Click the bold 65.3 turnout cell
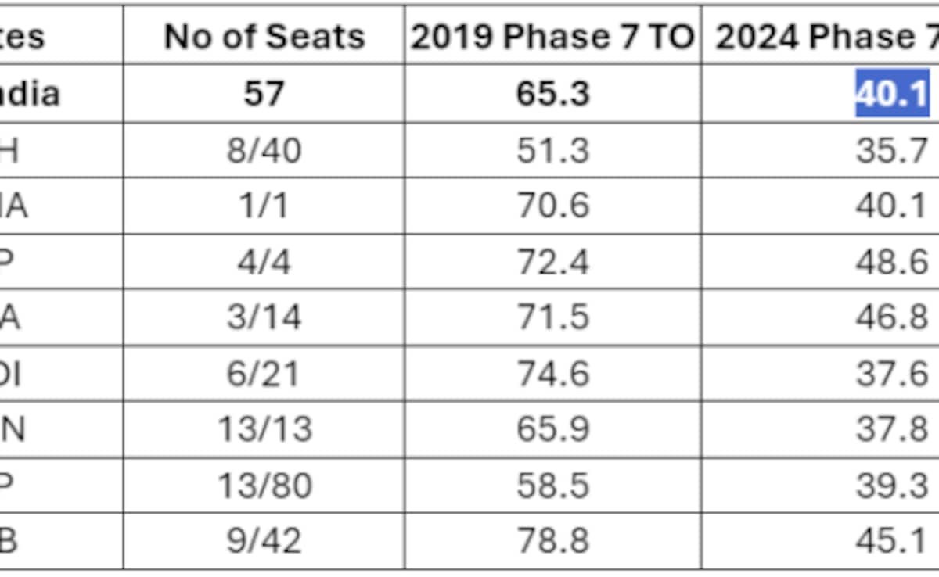This screenshot has width=939, height=577. [553, 94]
